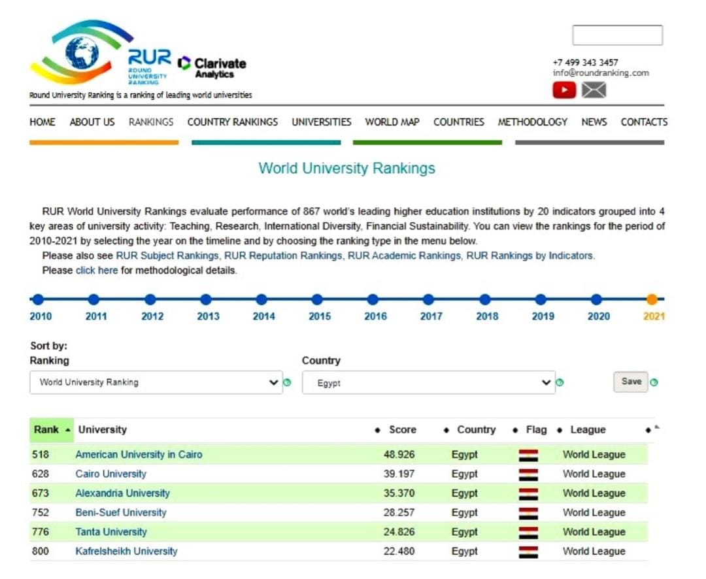Click the search input box in header
The height and width of the screenshot is (579, 706).
point(617,35)
